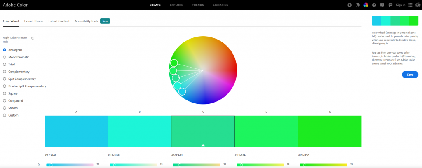
Task: Click the R slider under swatch E
Action: coord(324,165)
